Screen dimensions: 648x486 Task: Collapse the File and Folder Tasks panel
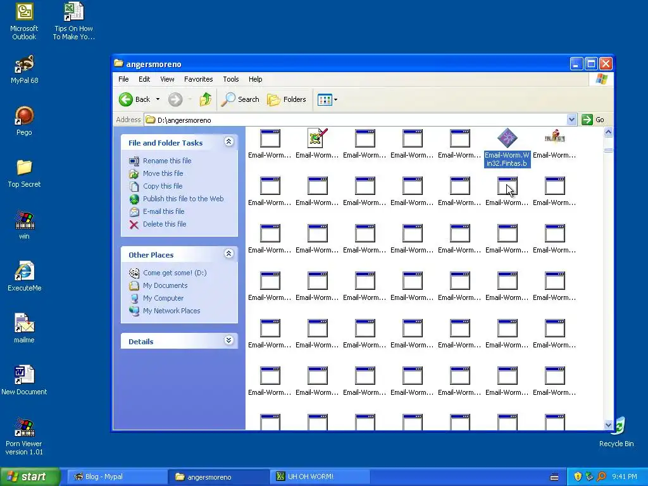click(x=228, y=142)
